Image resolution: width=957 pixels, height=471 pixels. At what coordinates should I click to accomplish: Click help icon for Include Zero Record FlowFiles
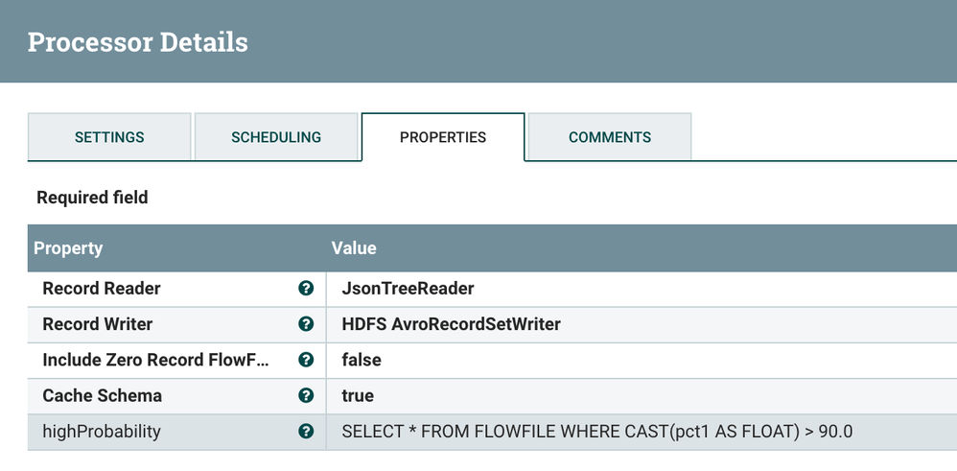pos(306,360)
